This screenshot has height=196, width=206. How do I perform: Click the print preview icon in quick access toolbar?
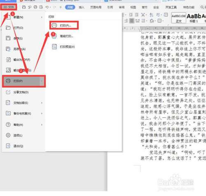click(x=41, y=7)
